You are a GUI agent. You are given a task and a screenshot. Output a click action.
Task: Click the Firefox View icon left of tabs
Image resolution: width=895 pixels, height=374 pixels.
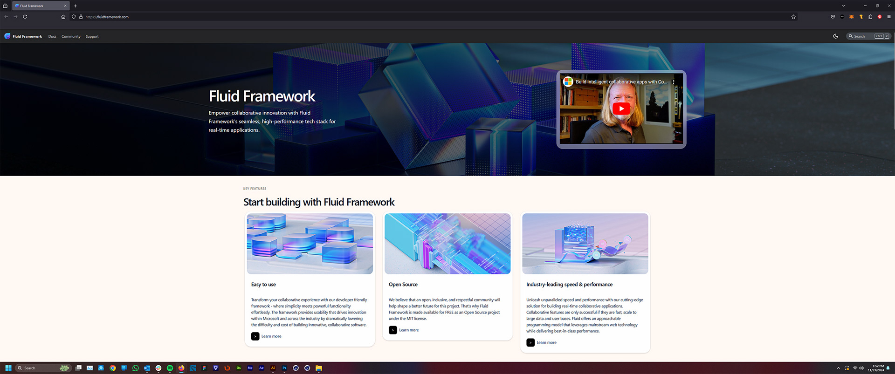point(5,6)
